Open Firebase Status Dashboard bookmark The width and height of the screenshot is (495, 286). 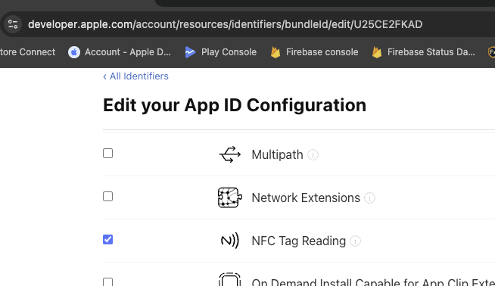click(423, 52)
